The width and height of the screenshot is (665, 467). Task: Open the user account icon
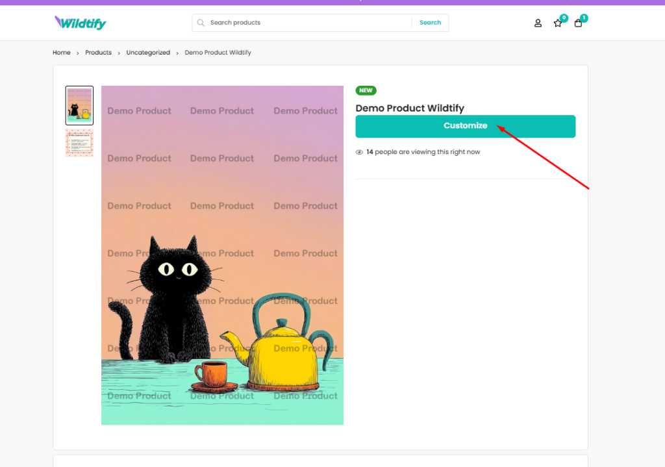click(x=538, y=23)
